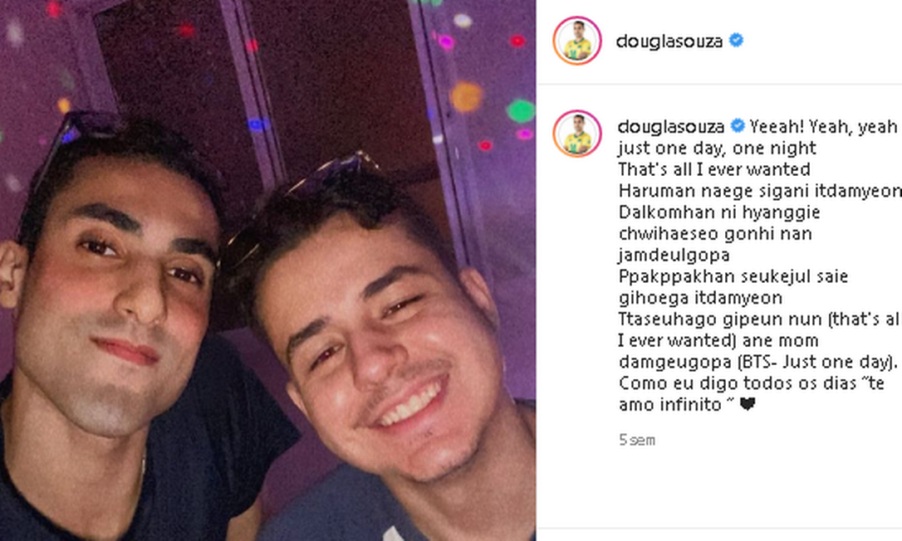Click the black heart emoji ending caption
902x541 pixels.
click(x=748, y=405)
